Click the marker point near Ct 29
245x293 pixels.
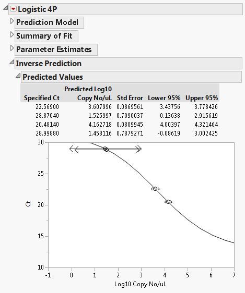[x=106, y=149]
